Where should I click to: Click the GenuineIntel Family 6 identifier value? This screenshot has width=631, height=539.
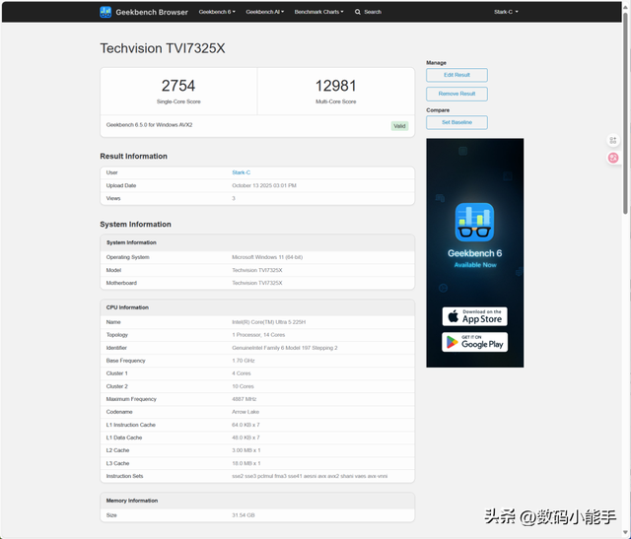point(285,348)
